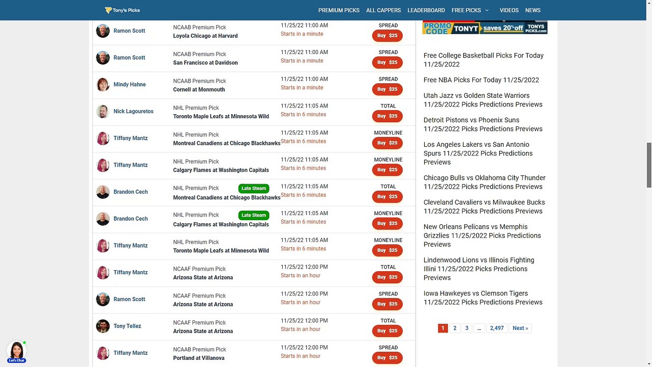This screenshot has width=652, height=367.
Task: Open Chicago Bulls vs Oklahoma City Thunder preview
Action: (x=484, y=182)
